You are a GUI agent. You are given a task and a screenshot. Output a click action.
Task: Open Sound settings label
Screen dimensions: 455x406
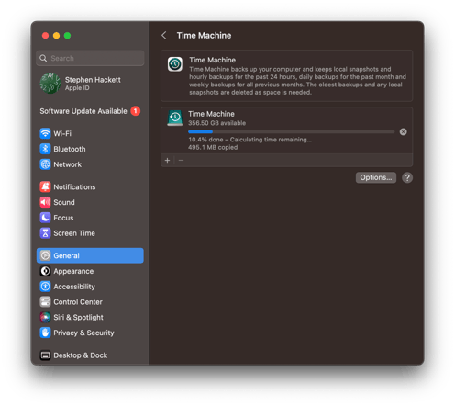tap(64, 202)
